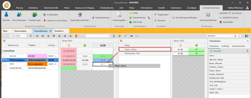The height and width of the screenshot is (98, 251).
Task: Toggle the pin of the Mitarbeiter panel
Action: coord(248,41)
